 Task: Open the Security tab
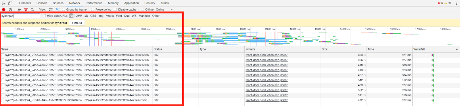149,3
